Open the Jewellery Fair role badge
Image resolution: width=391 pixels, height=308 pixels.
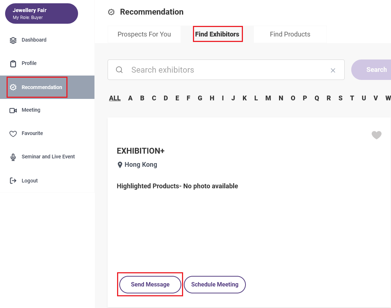[41, 14]
